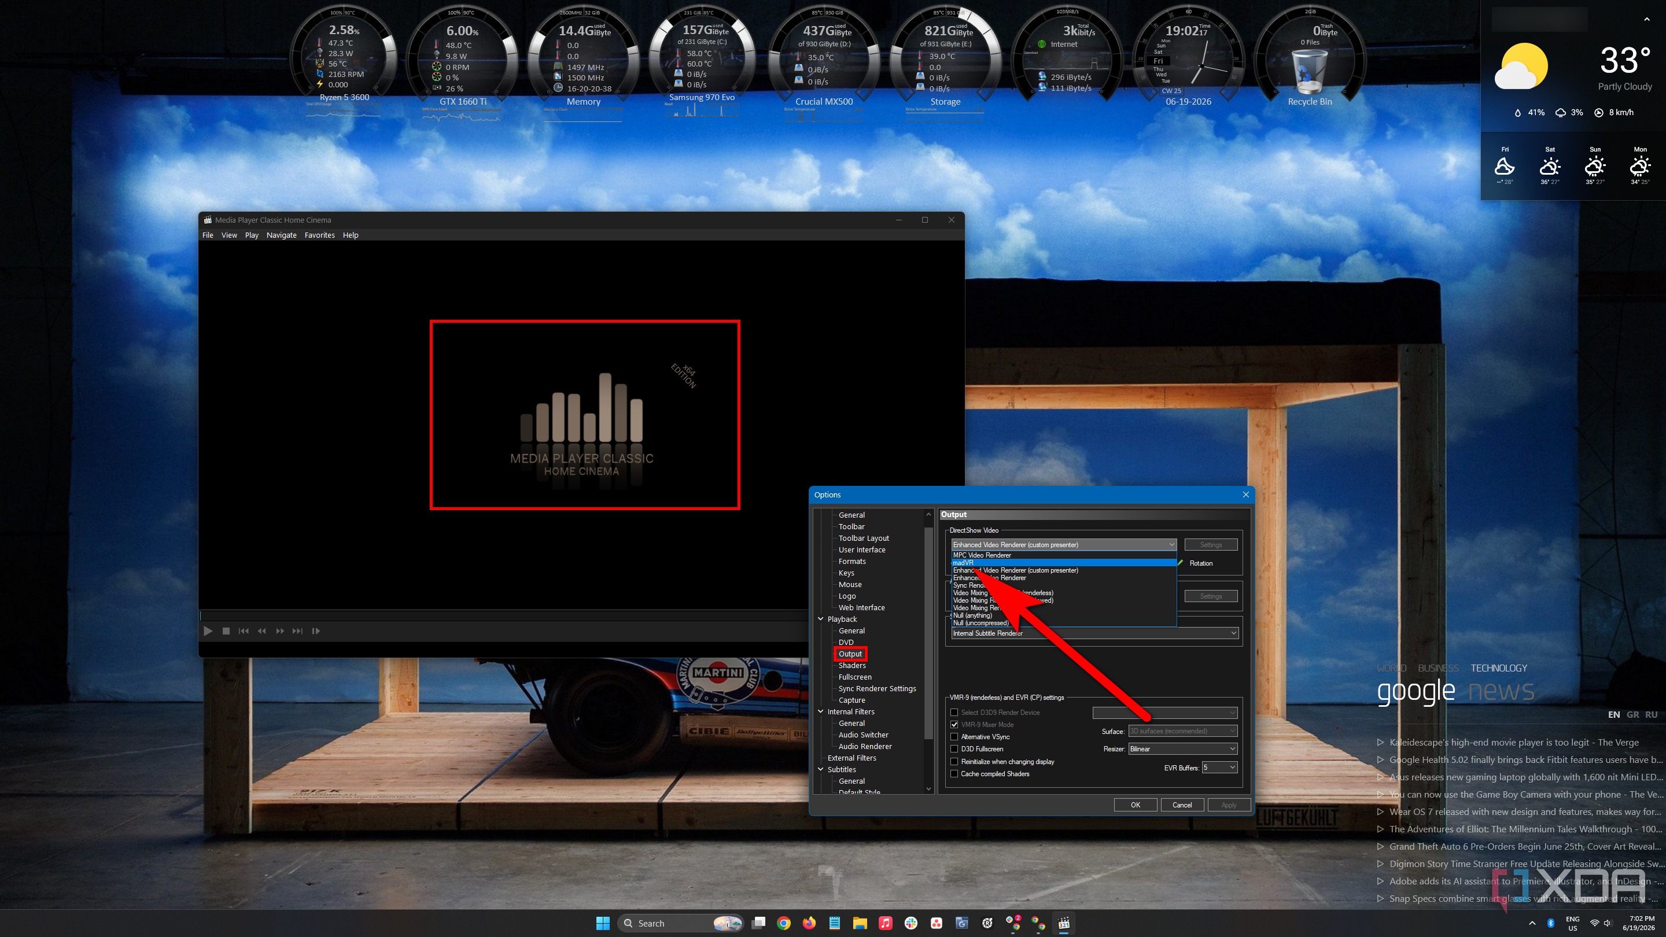This screenshot has width=1666, height=937.
Task: Click the Play button in Media Player Classic
Action: pyautogui.click(x=208, y=631)
